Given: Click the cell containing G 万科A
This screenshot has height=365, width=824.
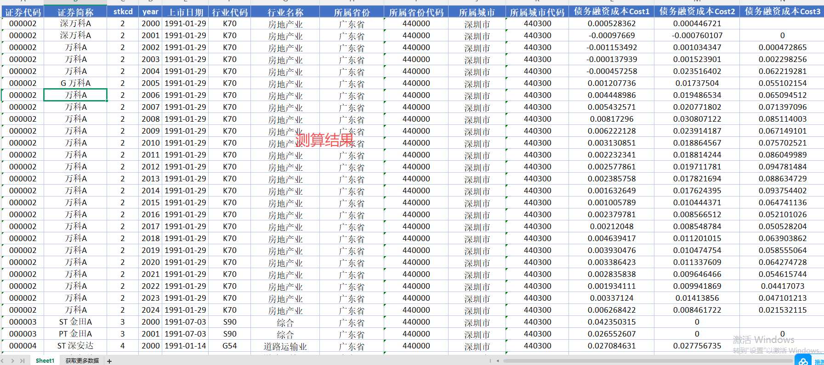Looking at the screenshot, I should (75, 83).
